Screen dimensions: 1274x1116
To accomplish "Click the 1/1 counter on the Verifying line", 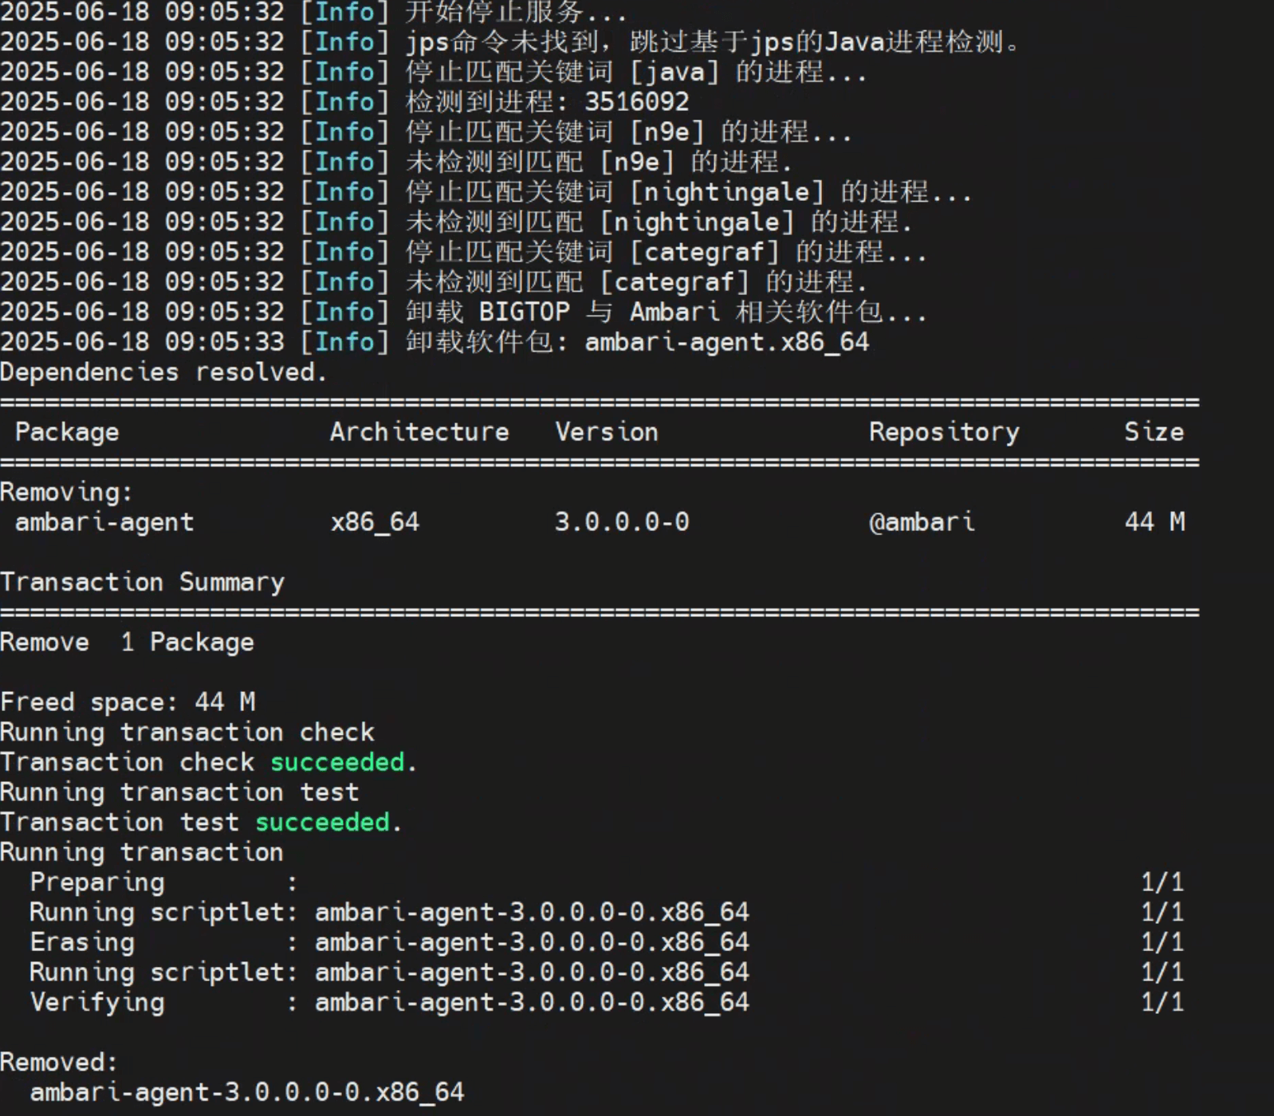I will pyautogui.click(x=1162, y=1002).
